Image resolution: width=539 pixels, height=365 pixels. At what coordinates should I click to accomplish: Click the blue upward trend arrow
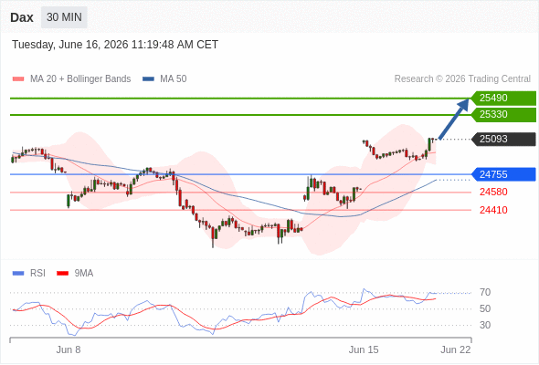click(x=454, y=119)
